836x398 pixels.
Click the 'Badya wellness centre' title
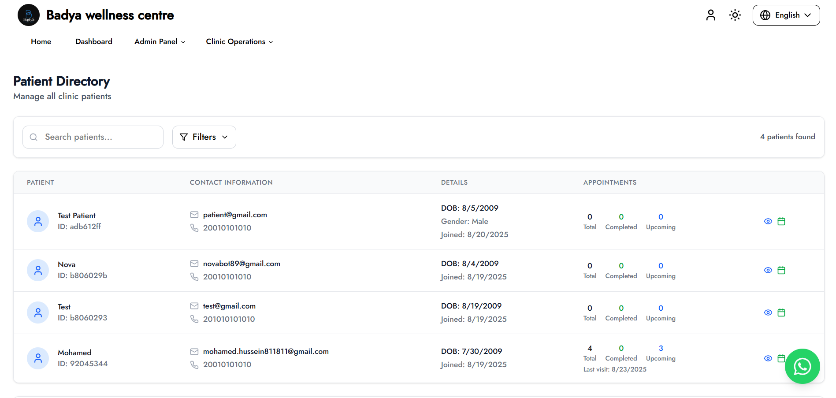pyautogui.click(x=110, y=15)
